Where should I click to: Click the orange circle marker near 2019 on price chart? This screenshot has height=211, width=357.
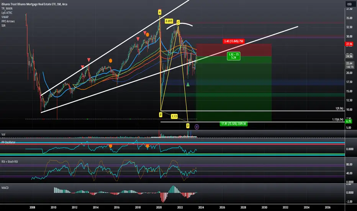tap(147, 35)
